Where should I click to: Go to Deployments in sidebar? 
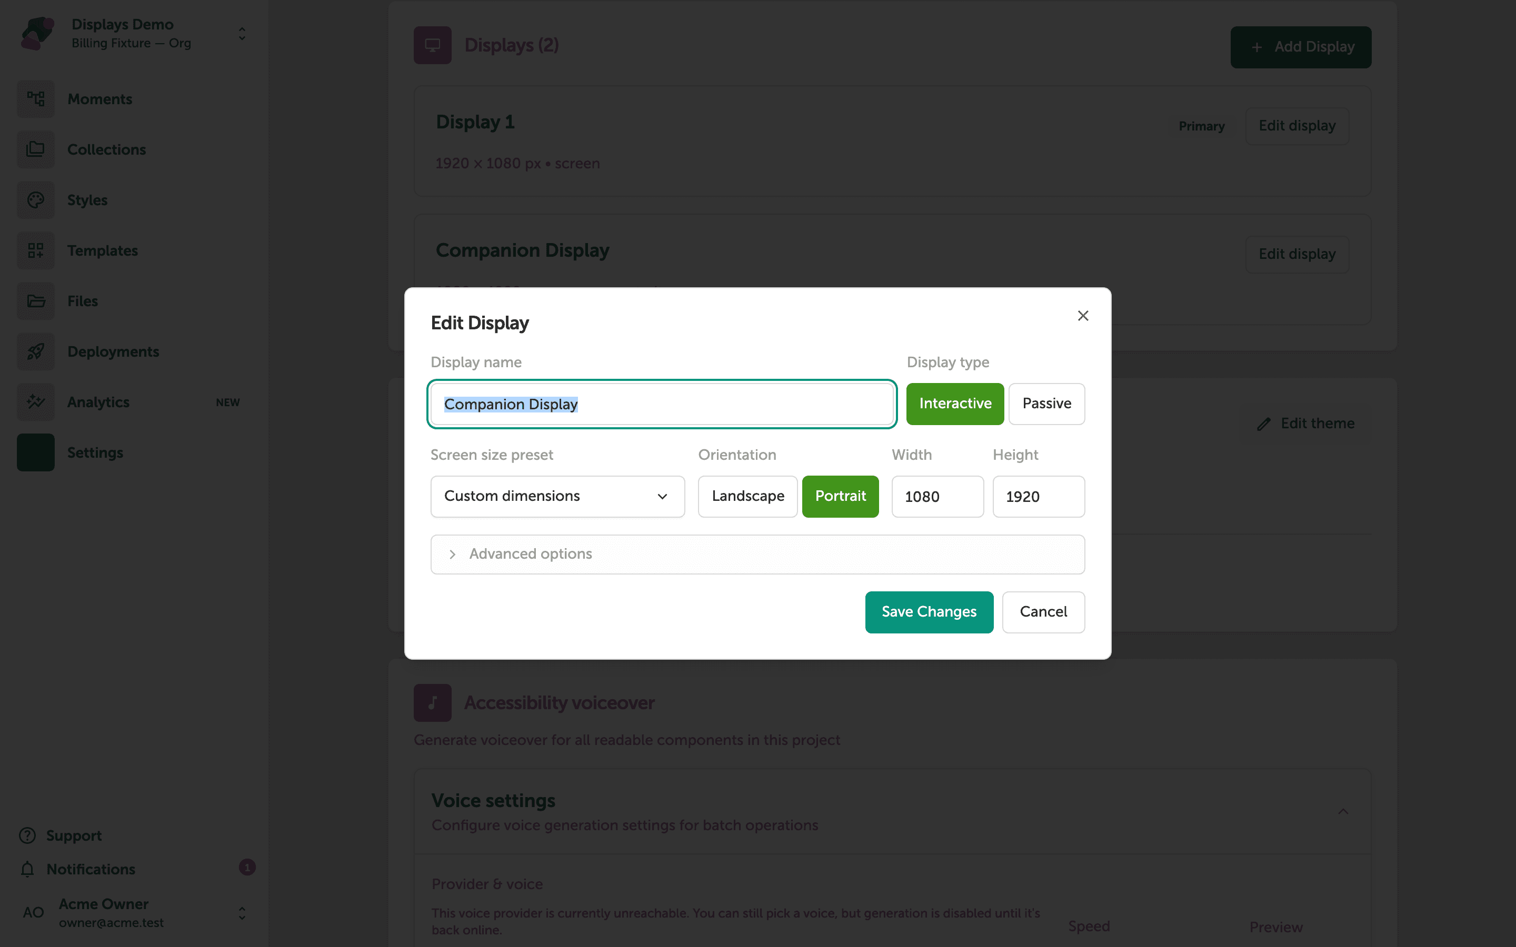(113, 352)
